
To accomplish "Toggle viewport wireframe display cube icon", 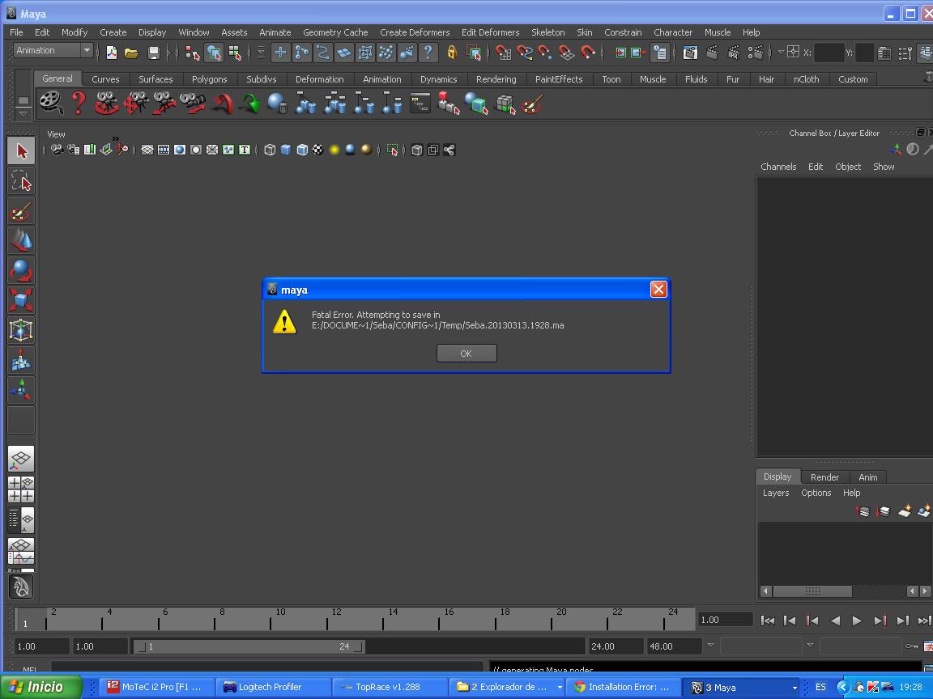I will click(x=270, y=150).
